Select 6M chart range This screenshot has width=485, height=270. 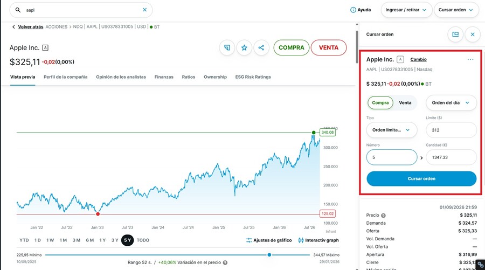click(x=89, y=240)
